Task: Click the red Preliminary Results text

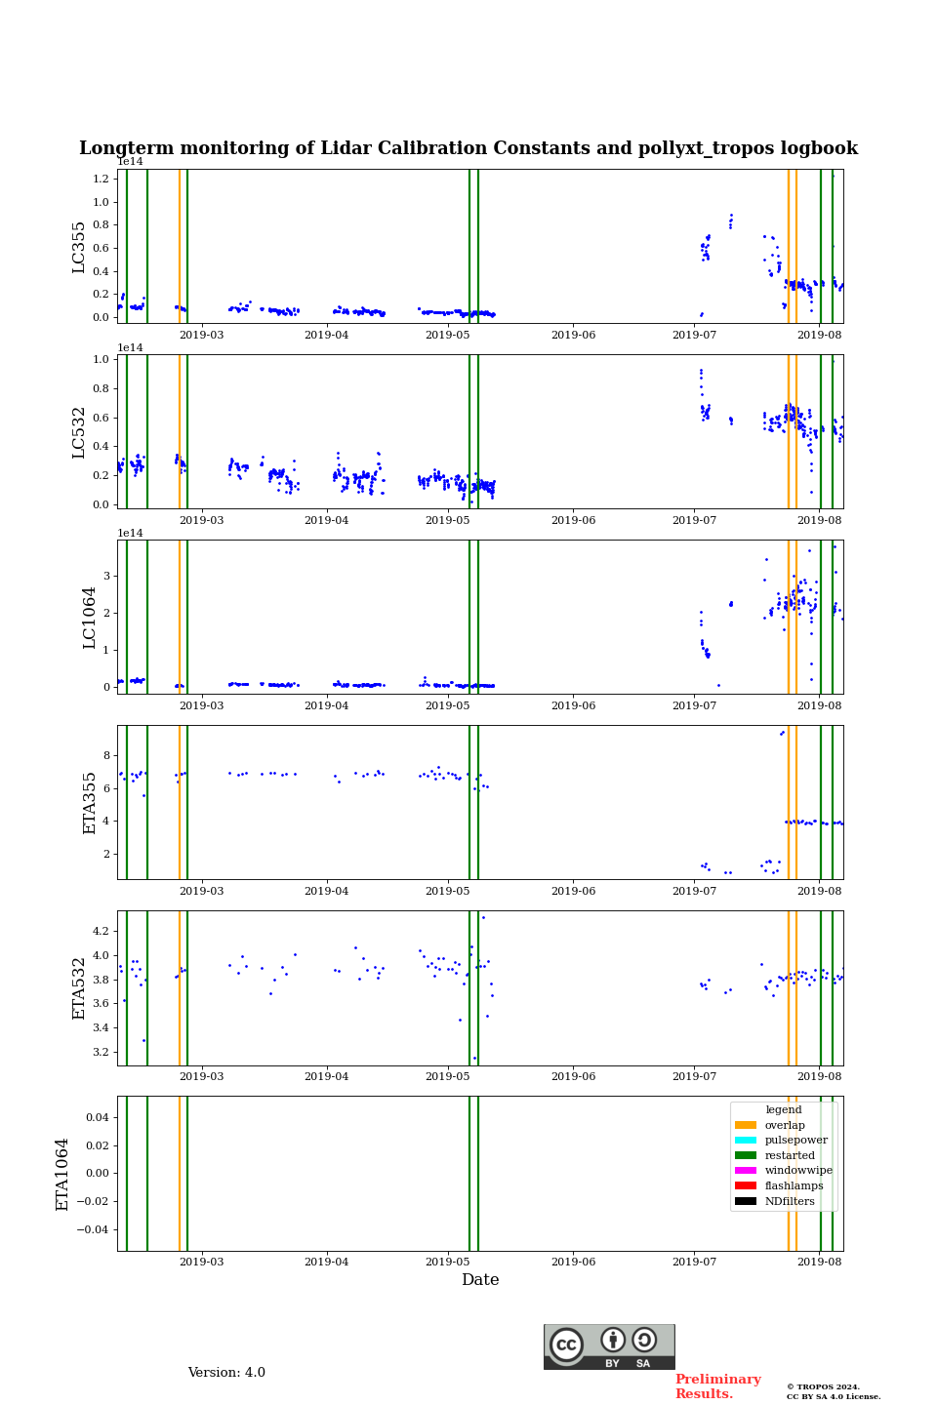Action: (717, 1386)
